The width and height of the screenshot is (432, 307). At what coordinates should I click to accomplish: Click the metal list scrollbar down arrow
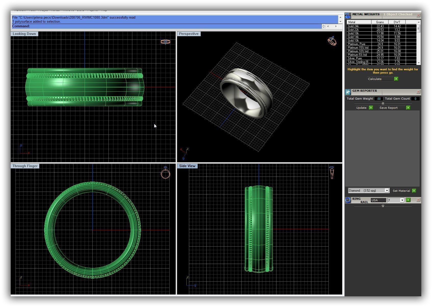(418, 63)
